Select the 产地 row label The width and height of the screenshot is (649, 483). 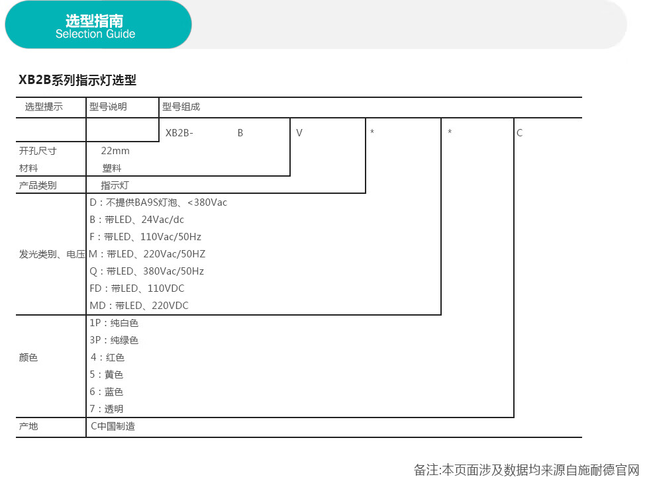coord(28,426)
